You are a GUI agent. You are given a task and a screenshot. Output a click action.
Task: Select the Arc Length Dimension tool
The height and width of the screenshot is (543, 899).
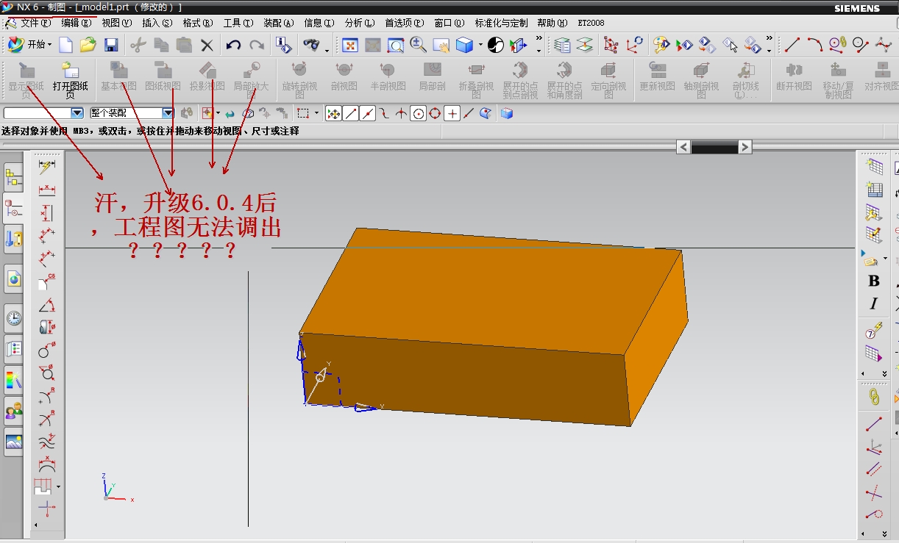pyautogui.click(x=47, y=464)
